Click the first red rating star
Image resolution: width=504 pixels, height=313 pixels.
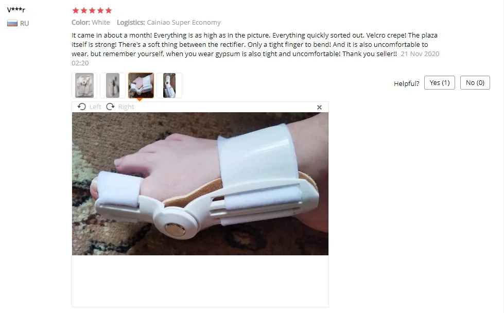tap(76, 11)
